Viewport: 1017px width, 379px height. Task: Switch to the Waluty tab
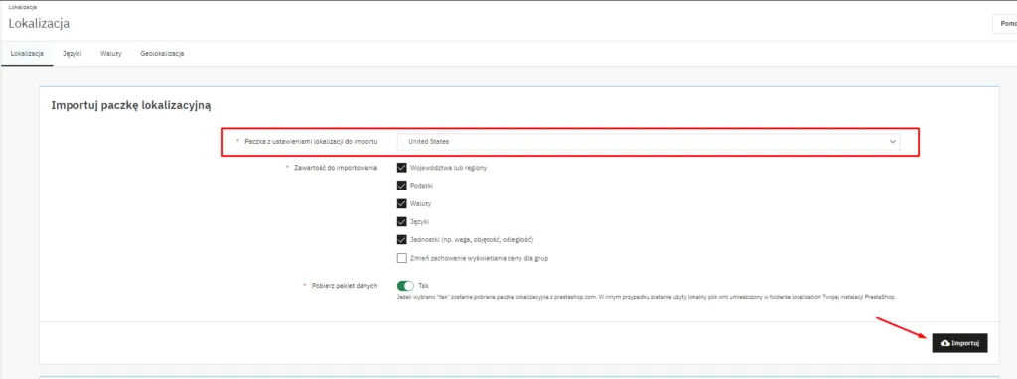pyautogui.click(x=111, y=54)
